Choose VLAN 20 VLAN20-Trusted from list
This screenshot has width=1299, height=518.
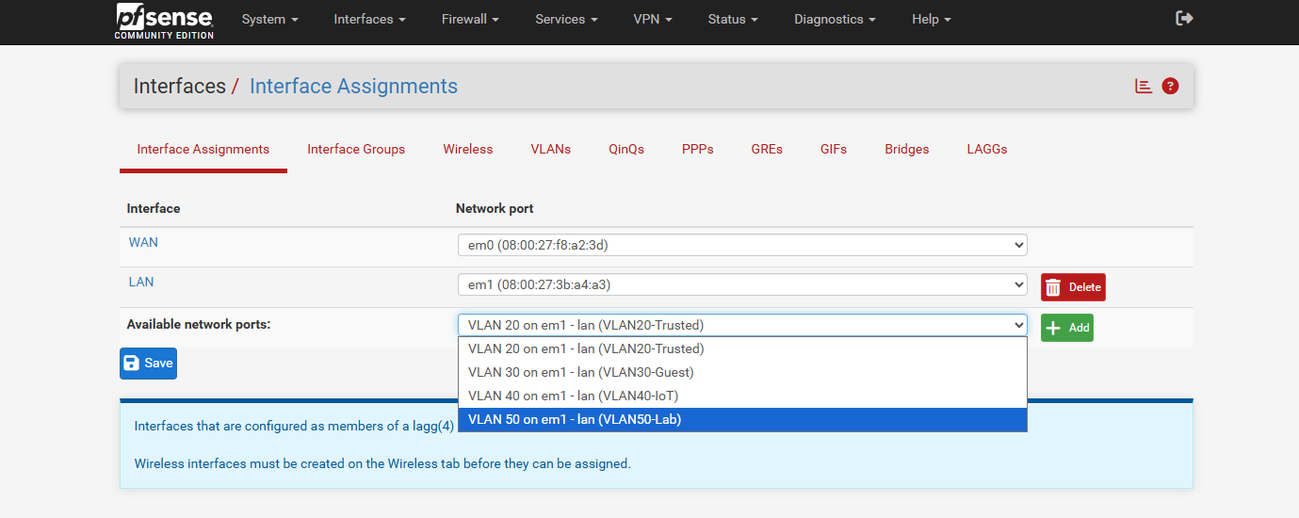742,348
